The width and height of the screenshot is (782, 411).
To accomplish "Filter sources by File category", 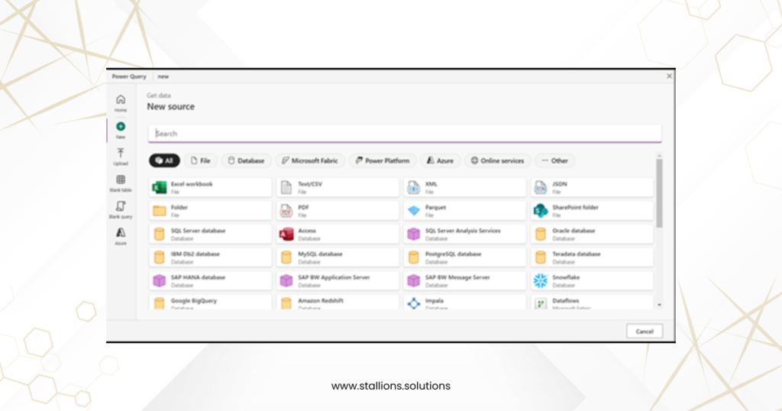I will [x=201, y=160].
